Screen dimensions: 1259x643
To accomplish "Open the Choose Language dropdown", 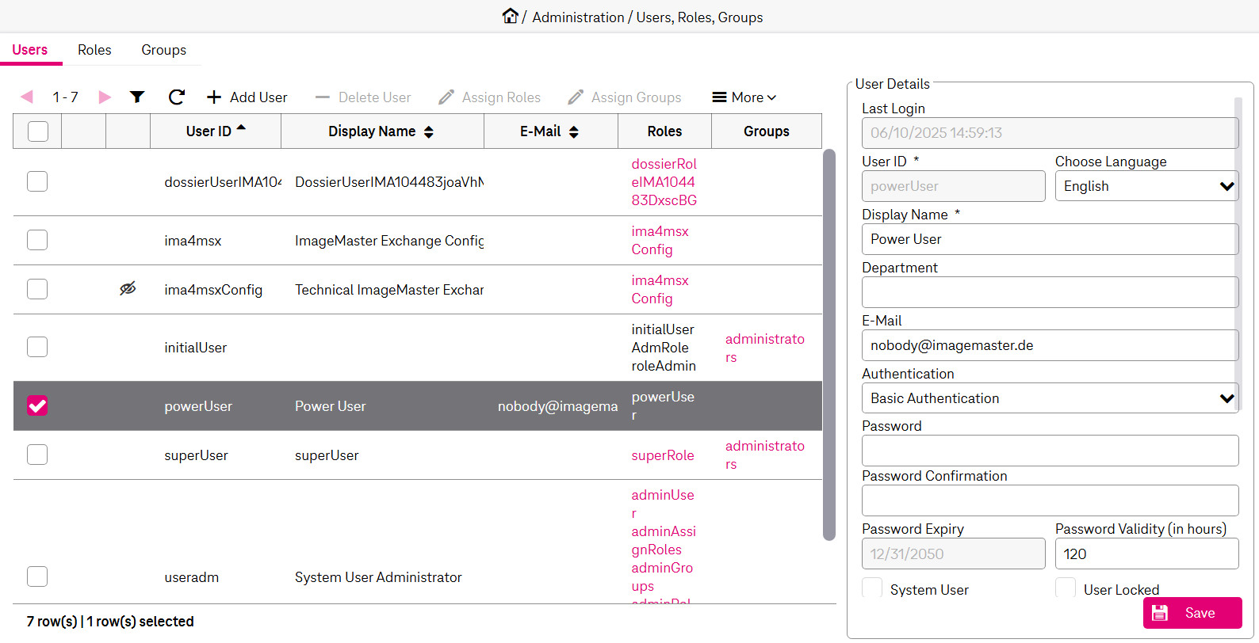I will click(x=1146, y=187).
